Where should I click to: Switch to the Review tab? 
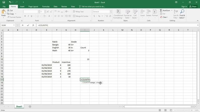tap(64, 7)
